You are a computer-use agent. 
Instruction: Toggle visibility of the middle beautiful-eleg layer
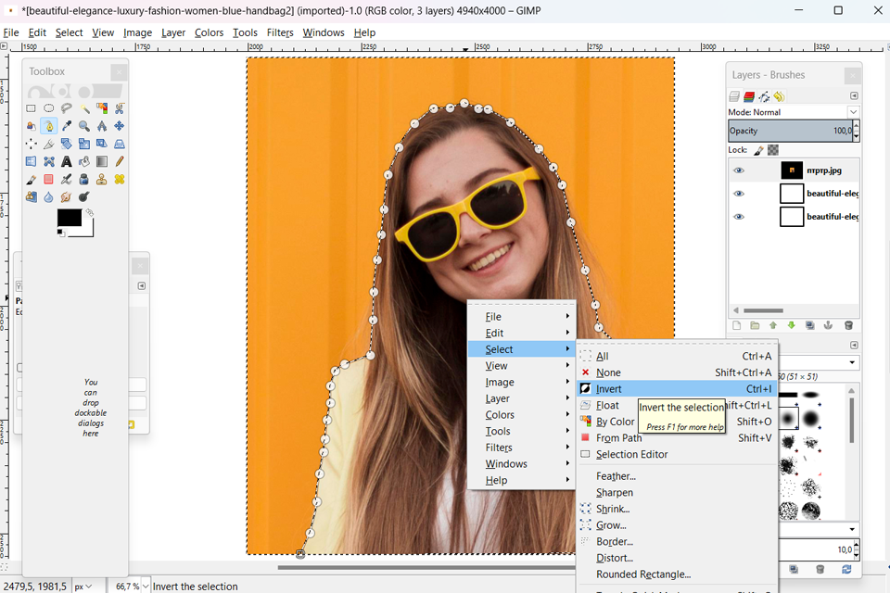[739, 194]
